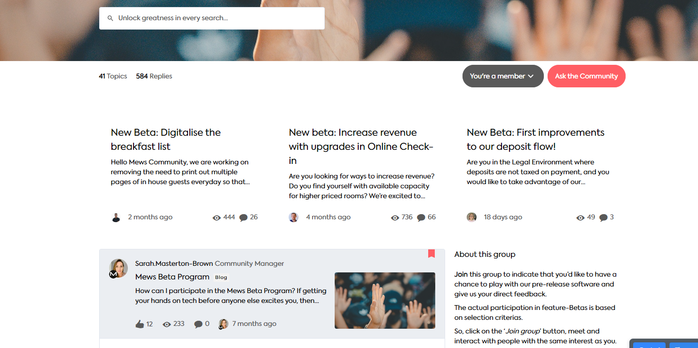Click views eye icon showing 49
This screenshot has height=348, width=698.
(x=580, y=218)
